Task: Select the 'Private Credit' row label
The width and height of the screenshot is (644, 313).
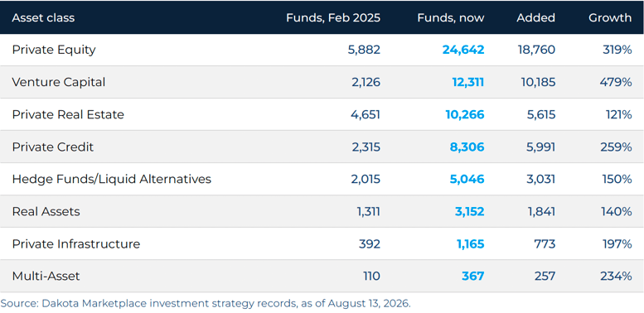Action: 53,147
